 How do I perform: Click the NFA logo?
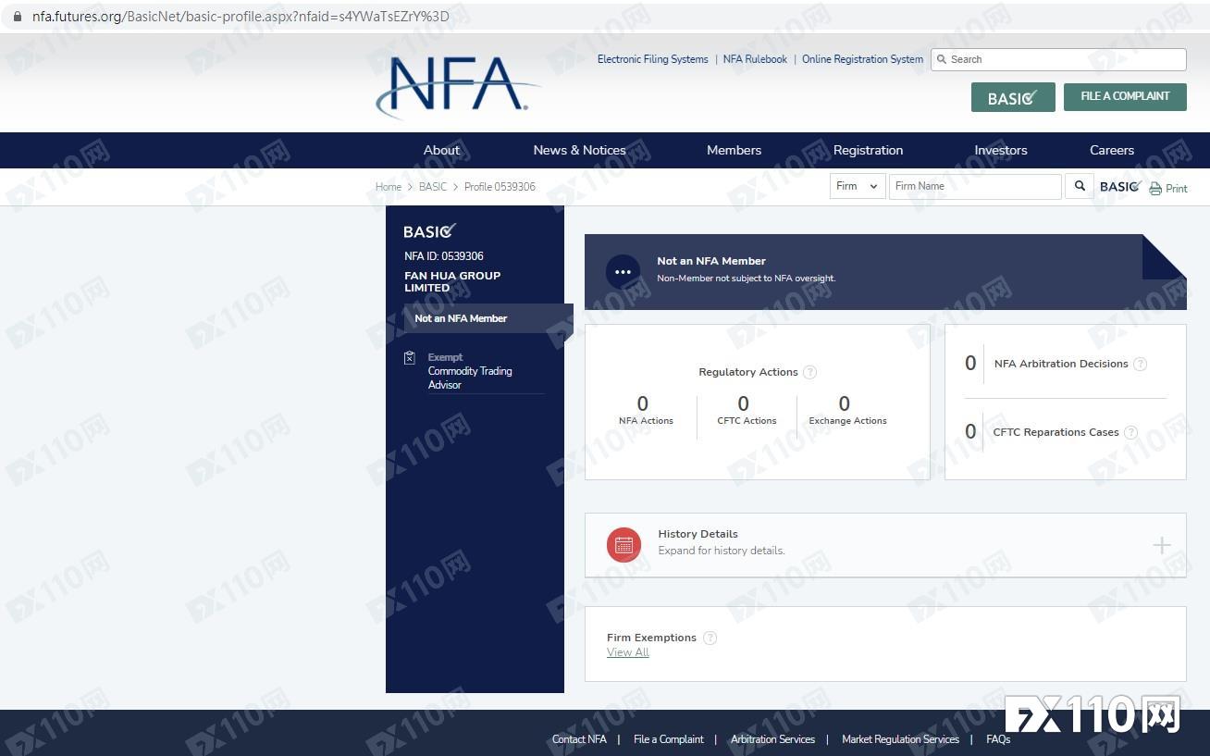pos(458,88)
